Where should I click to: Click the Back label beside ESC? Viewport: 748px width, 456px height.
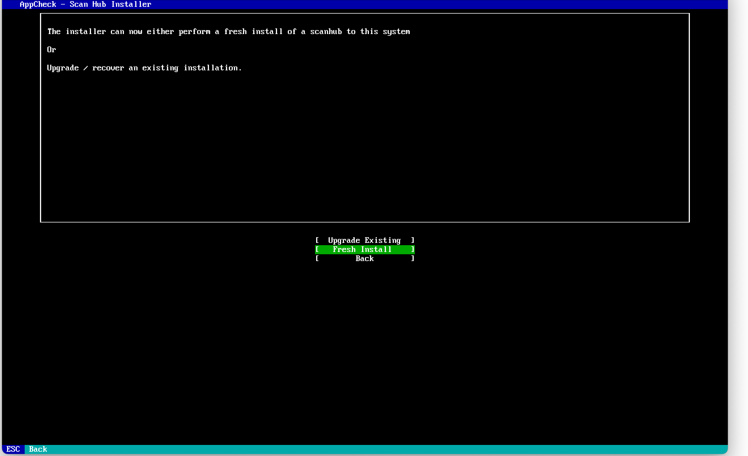38,449
